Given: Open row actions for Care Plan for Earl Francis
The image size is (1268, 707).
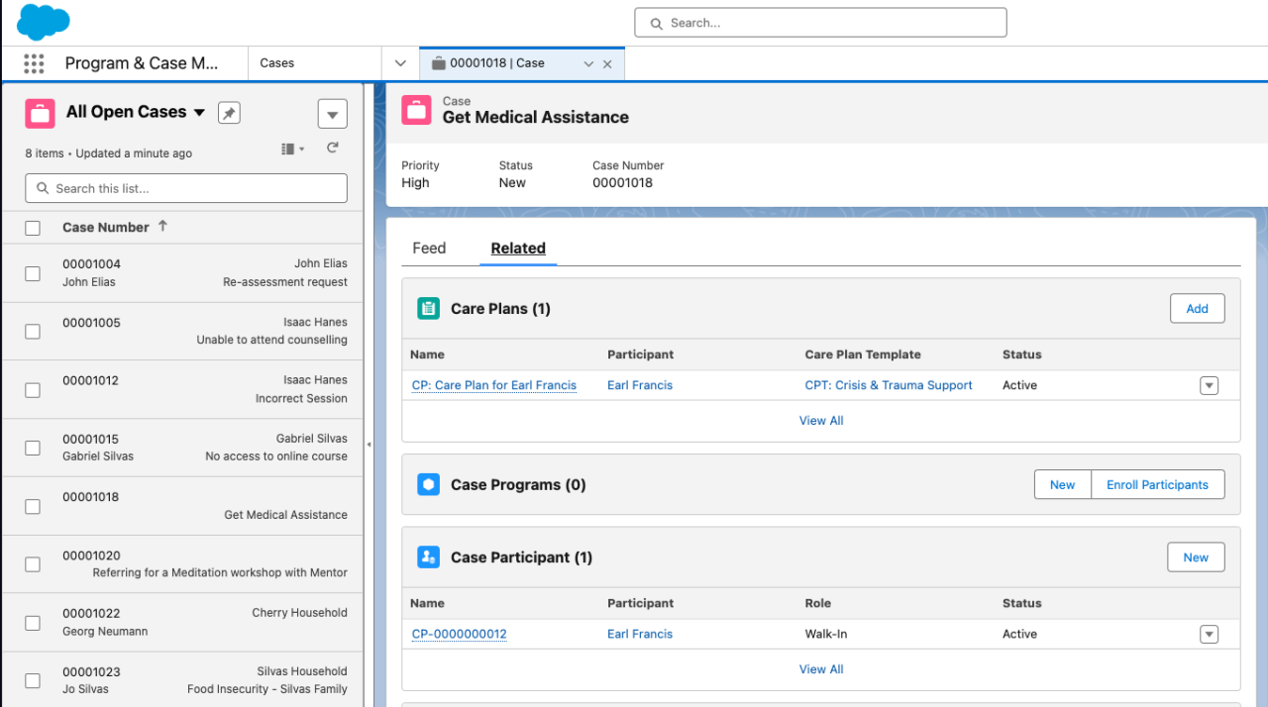Looking at the screenshot, I should [1209, 386].
